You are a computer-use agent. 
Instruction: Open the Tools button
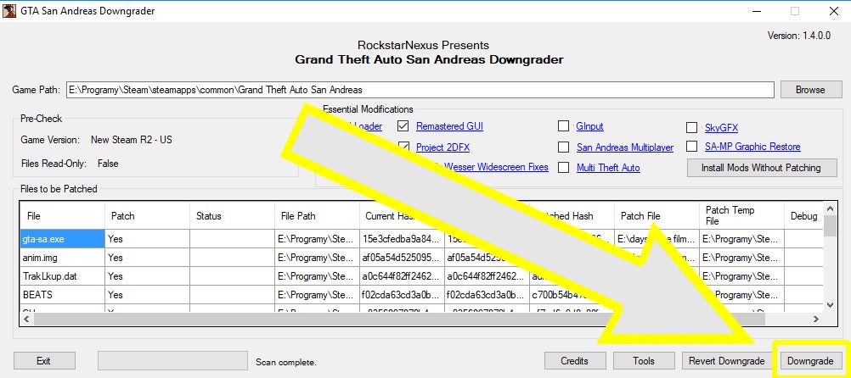click(x=643, y=361)
